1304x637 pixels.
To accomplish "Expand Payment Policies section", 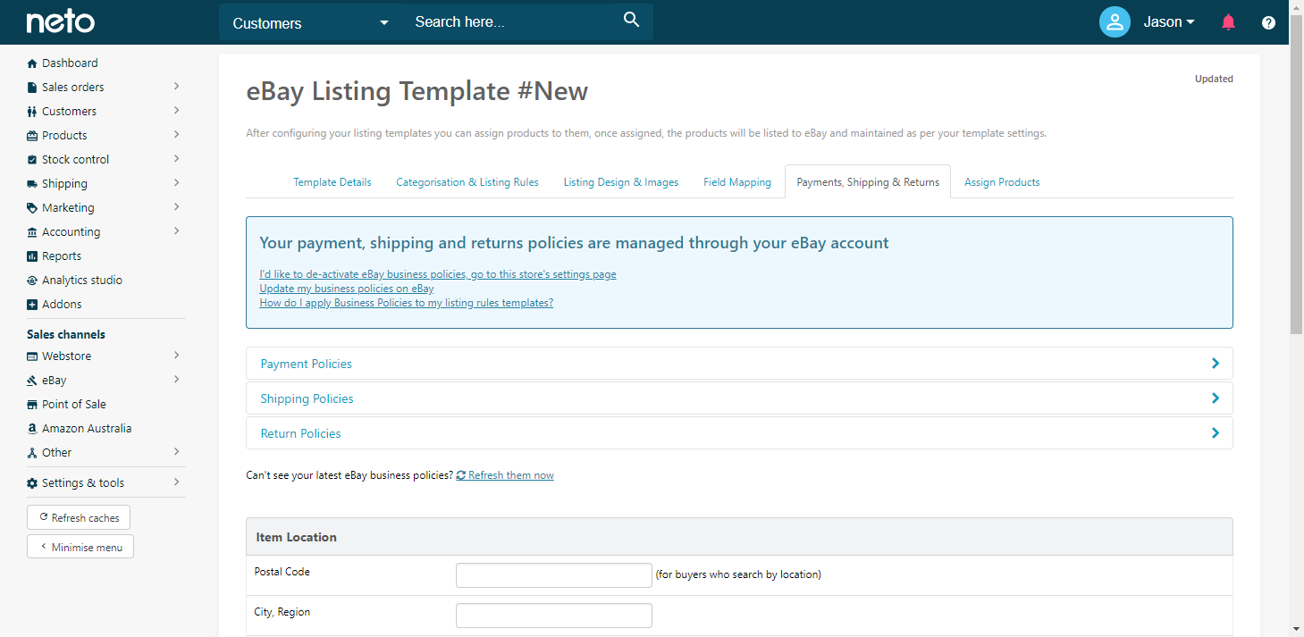I will pyautogui.click(x=739, y=364).
